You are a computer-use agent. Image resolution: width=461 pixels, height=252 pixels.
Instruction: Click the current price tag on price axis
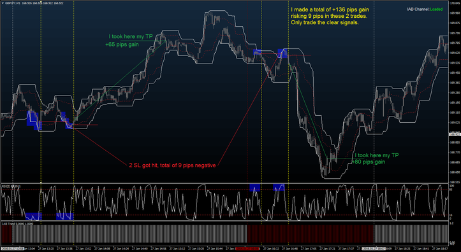(x=455, y=134)
